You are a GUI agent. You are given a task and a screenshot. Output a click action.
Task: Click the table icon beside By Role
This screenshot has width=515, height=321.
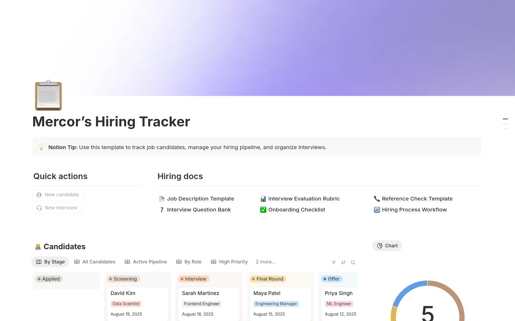point(179,262)
